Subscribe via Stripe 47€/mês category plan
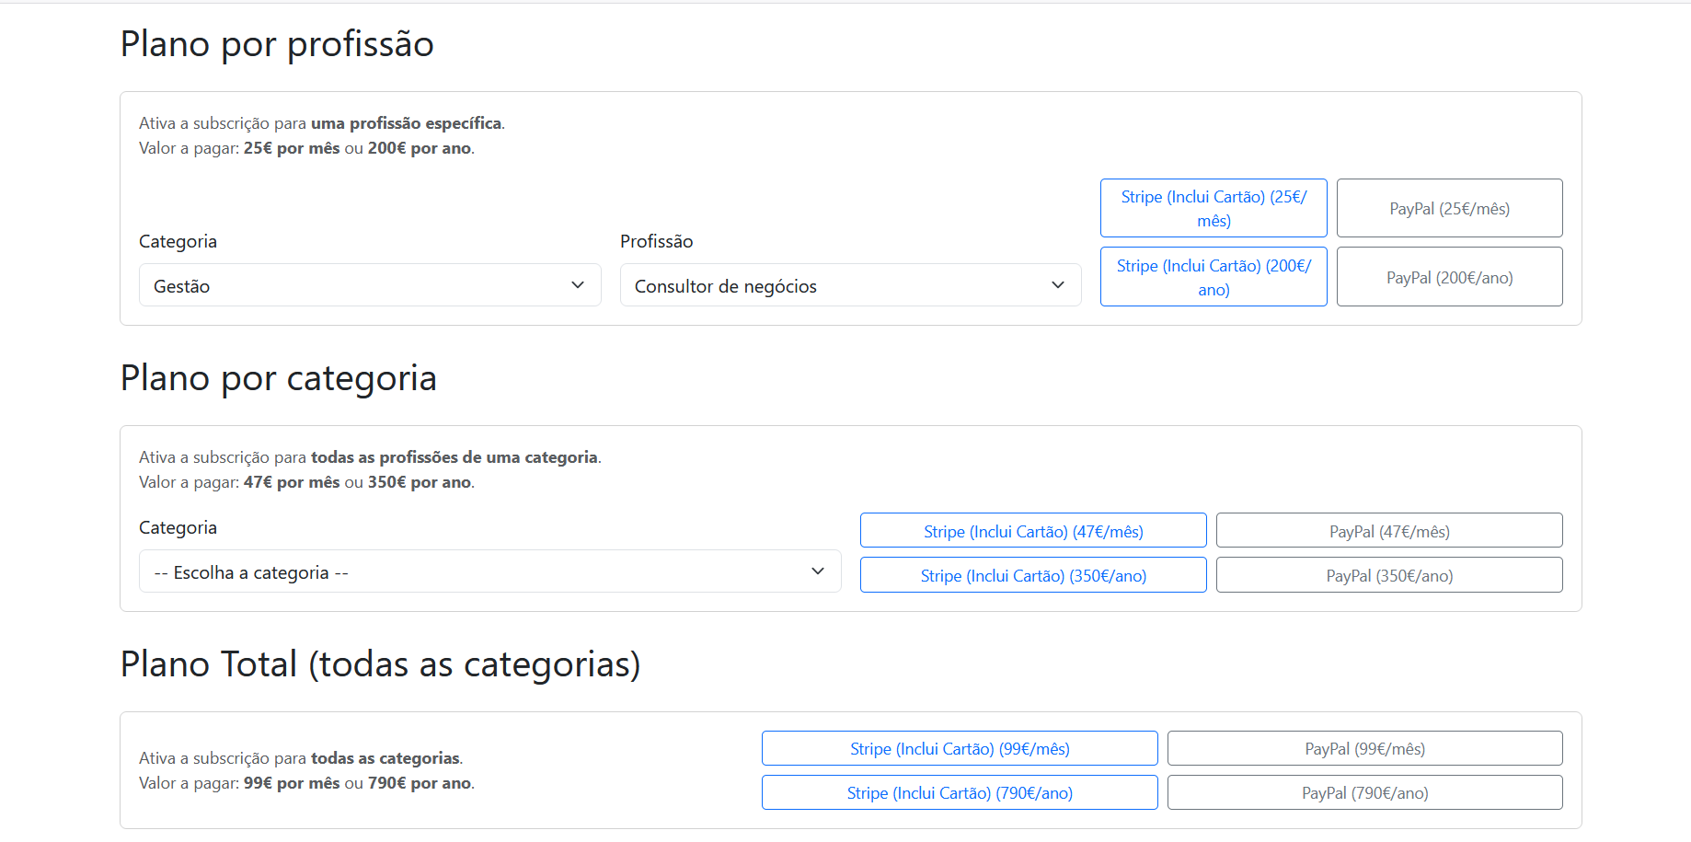 1032,531
